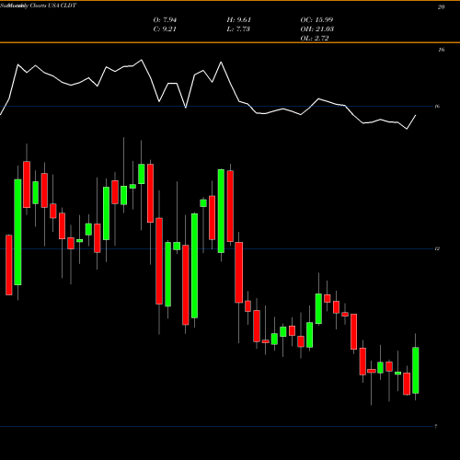Click the 'OH: 21.03' statistic
This screenshot has height=460, width=460.
point(317,29)
